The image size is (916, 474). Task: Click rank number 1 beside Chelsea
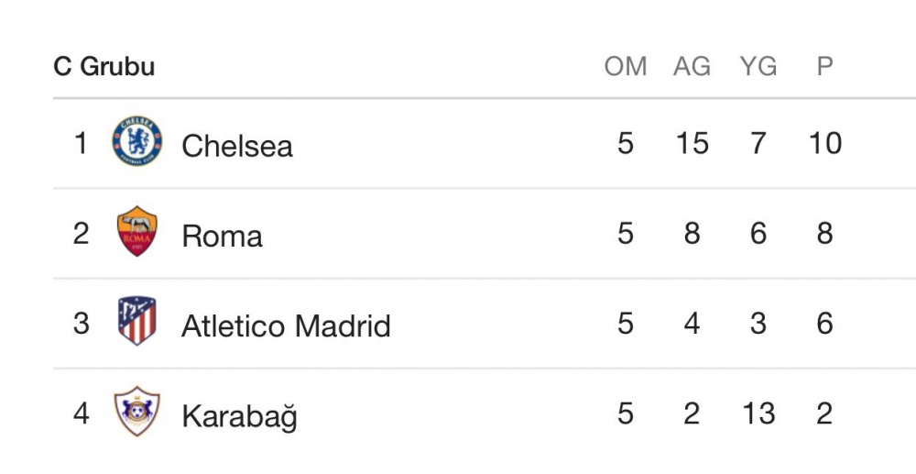point(82,143)
